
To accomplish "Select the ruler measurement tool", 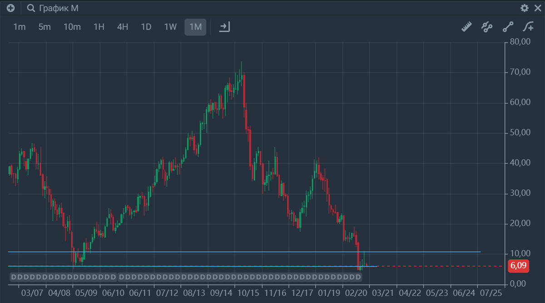I will pyautogui.click(x=466, y=27).
